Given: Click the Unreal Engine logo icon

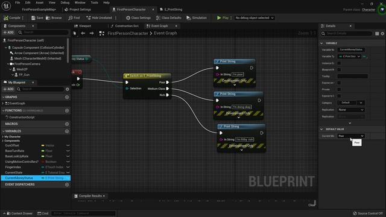Looking at the screenshot, I should coord(6,6).
